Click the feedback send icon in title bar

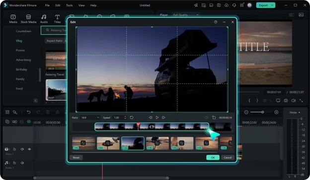point(196,5)
